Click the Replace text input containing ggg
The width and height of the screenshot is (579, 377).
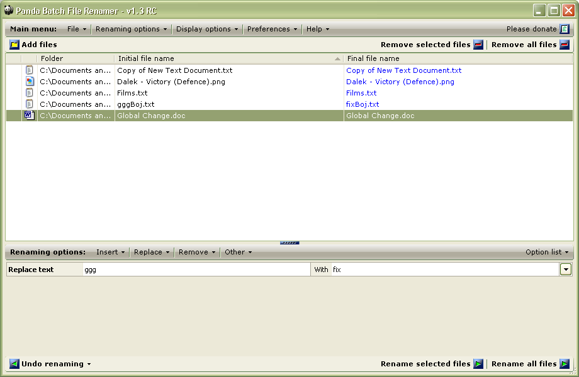coord(196,270)
